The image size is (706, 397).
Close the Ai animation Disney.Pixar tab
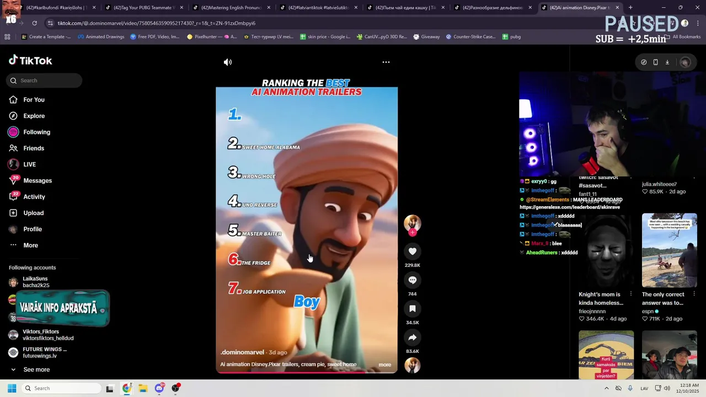point(617,8)
